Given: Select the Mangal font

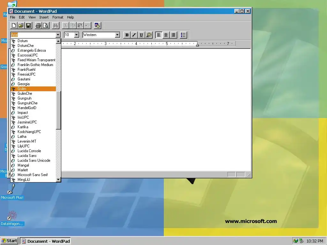Looking at the screenshot, I should [x=33, y=166].
